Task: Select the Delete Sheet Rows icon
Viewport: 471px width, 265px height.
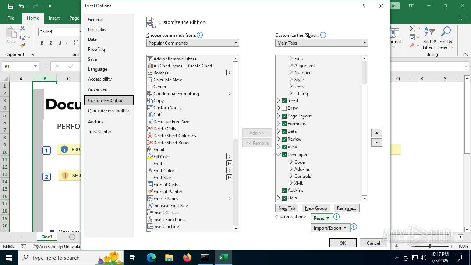Action: click(150, 142)
